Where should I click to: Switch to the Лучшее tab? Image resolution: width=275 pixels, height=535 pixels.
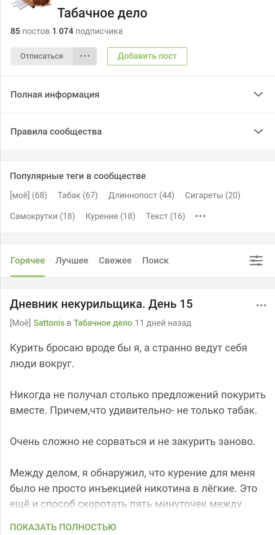point(72,260)
